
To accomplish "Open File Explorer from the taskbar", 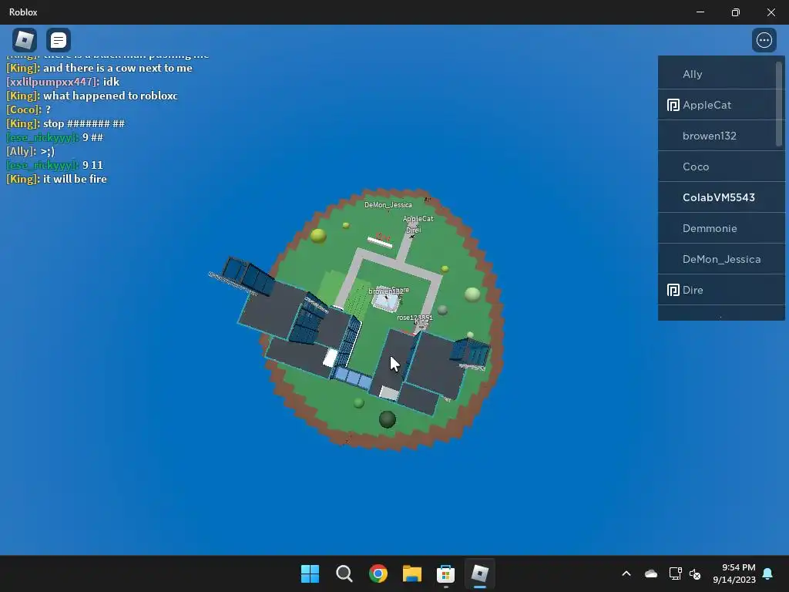I will coord(412,573).
